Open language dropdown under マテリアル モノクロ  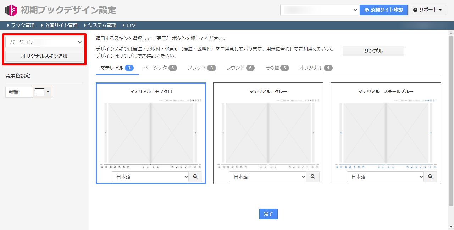(x=150, y=177)
